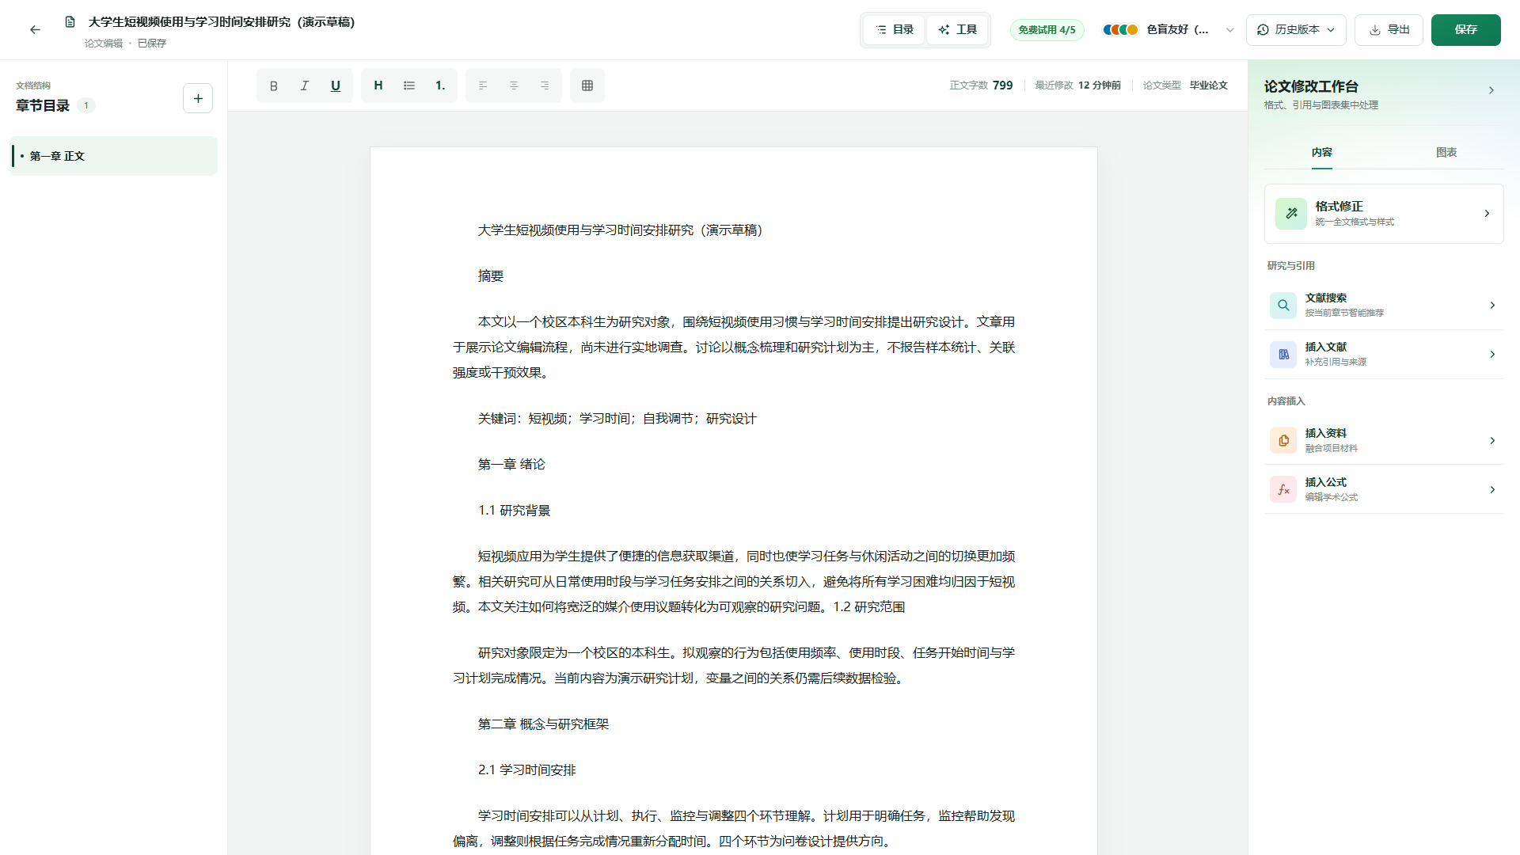Align text to the right
This screenshot has height=855, width=1520.
coord(545,85)
